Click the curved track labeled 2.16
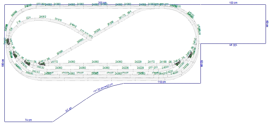This screenshot has height=123, width=270. click(x=19, y=22)
